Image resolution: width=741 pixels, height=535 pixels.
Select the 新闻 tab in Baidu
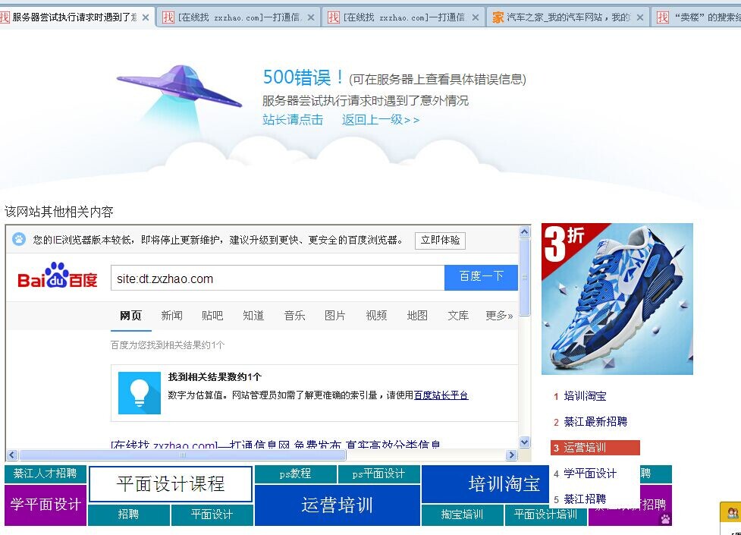coord(171,316)
